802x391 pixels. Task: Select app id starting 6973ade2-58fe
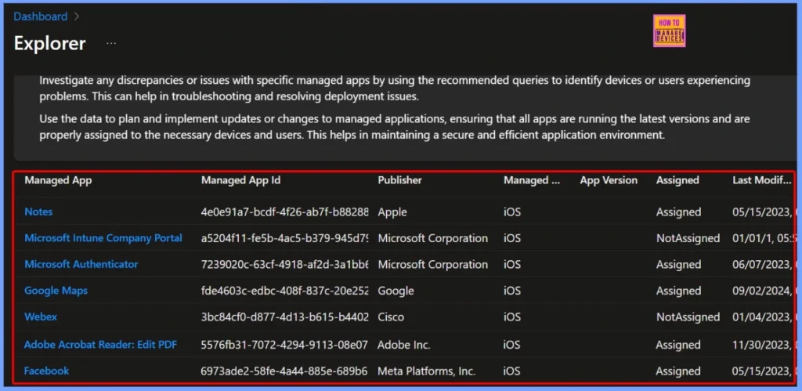click(284, 371)
